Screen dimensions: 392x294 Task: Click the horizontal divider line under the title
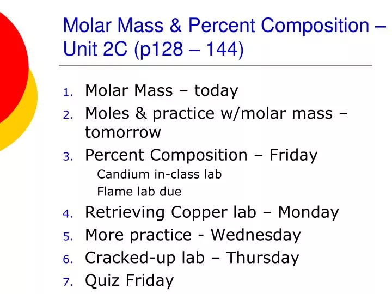(x=216, y=65)
